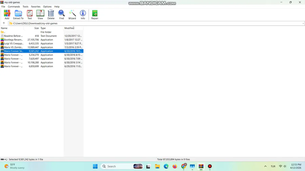Open the clock showing 12:53 PM
305x171 pixels.
[x=296, y=166]
